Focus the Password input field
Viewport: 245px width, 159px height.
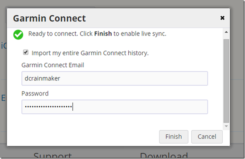pos(114,107)
